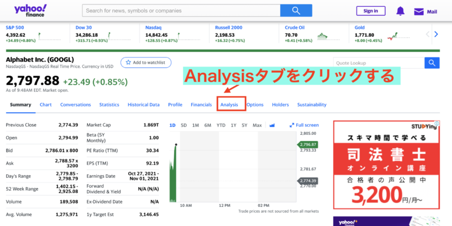This screenshot has width=452, height=226.
Task: Open the Statistics tab
Action: tap(109, 105)
